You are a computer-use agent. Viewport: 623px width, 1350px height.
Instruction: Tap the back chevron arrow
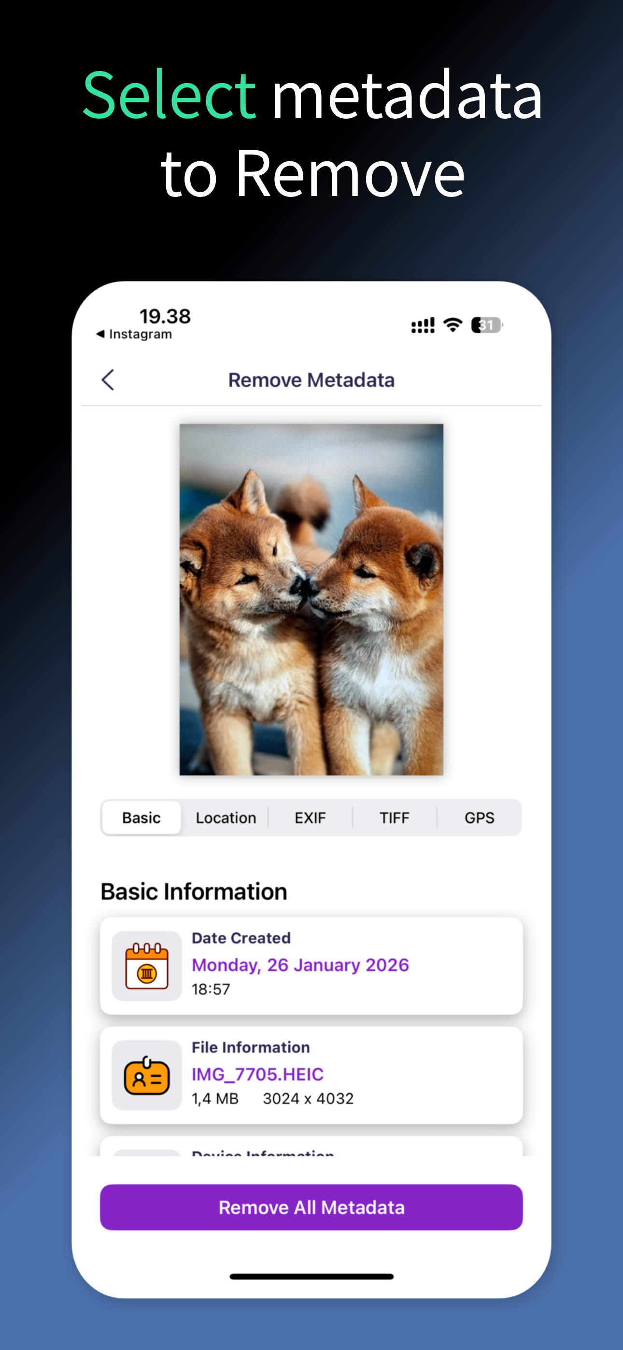[108, 380]
